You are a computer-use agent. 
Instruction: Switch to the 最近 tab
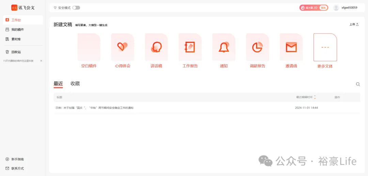pyautogui.click(x=58, y=84)
